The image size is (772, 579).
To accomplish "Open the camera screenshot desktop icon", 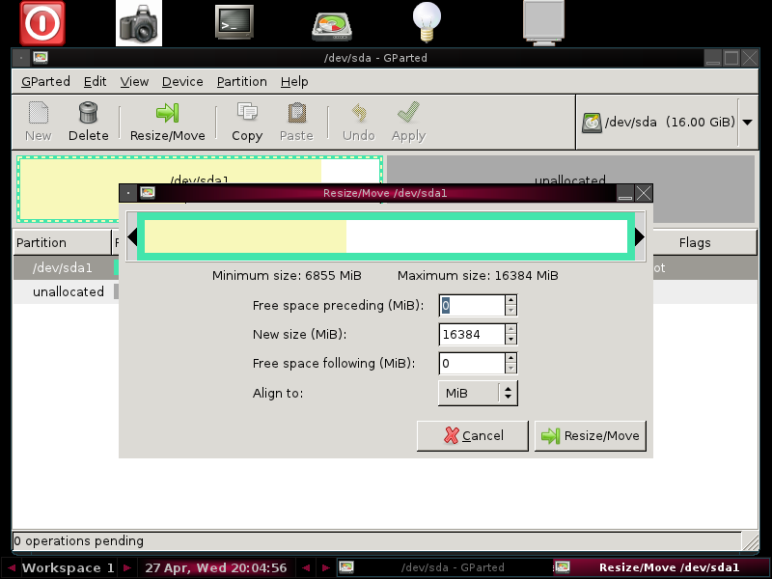I will [139, 23].
